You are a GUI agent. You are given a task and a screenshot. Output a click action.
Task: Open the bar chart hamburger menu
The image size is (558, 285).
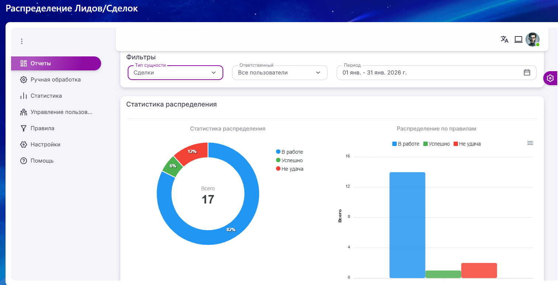[530, 143]
